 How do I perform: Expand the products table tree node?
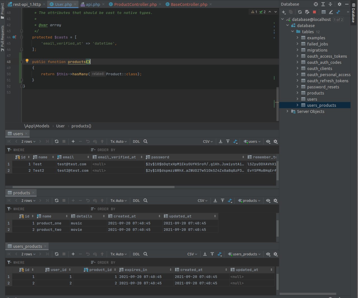tap(297, 93)
